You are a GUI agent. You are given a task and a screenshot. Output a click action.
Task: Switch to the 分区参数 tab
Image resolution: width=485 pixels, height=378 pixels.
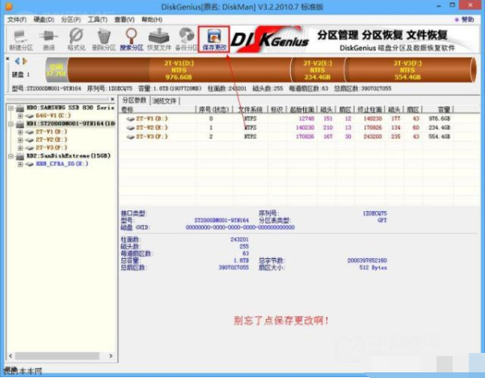point(134,100)
